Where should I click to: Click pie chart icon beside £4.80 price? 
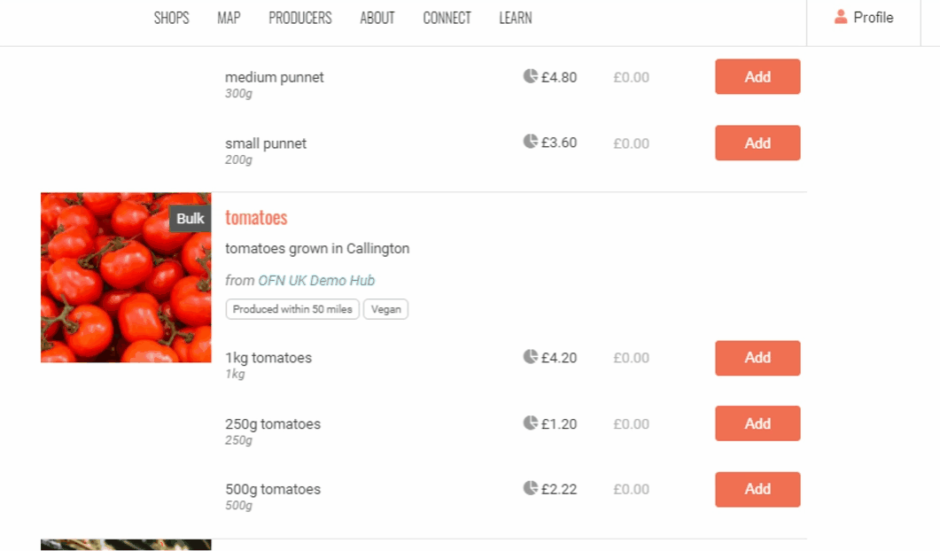pyautogui.click(x=531, y=76)
